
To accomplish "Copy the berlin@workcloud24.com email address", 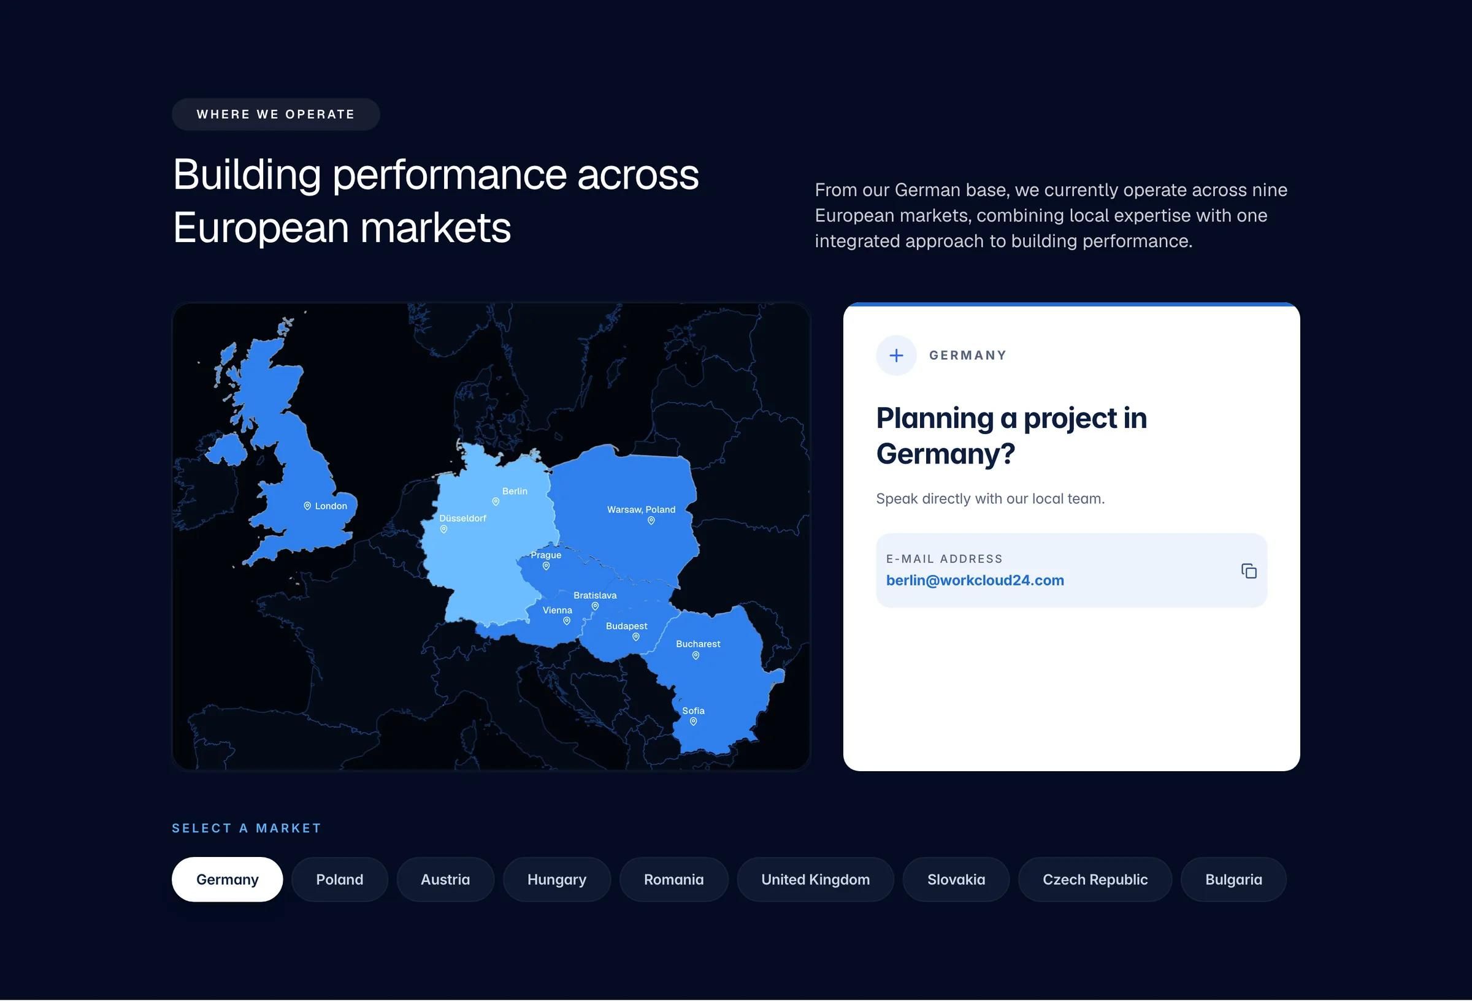I will pos(1248,571).
